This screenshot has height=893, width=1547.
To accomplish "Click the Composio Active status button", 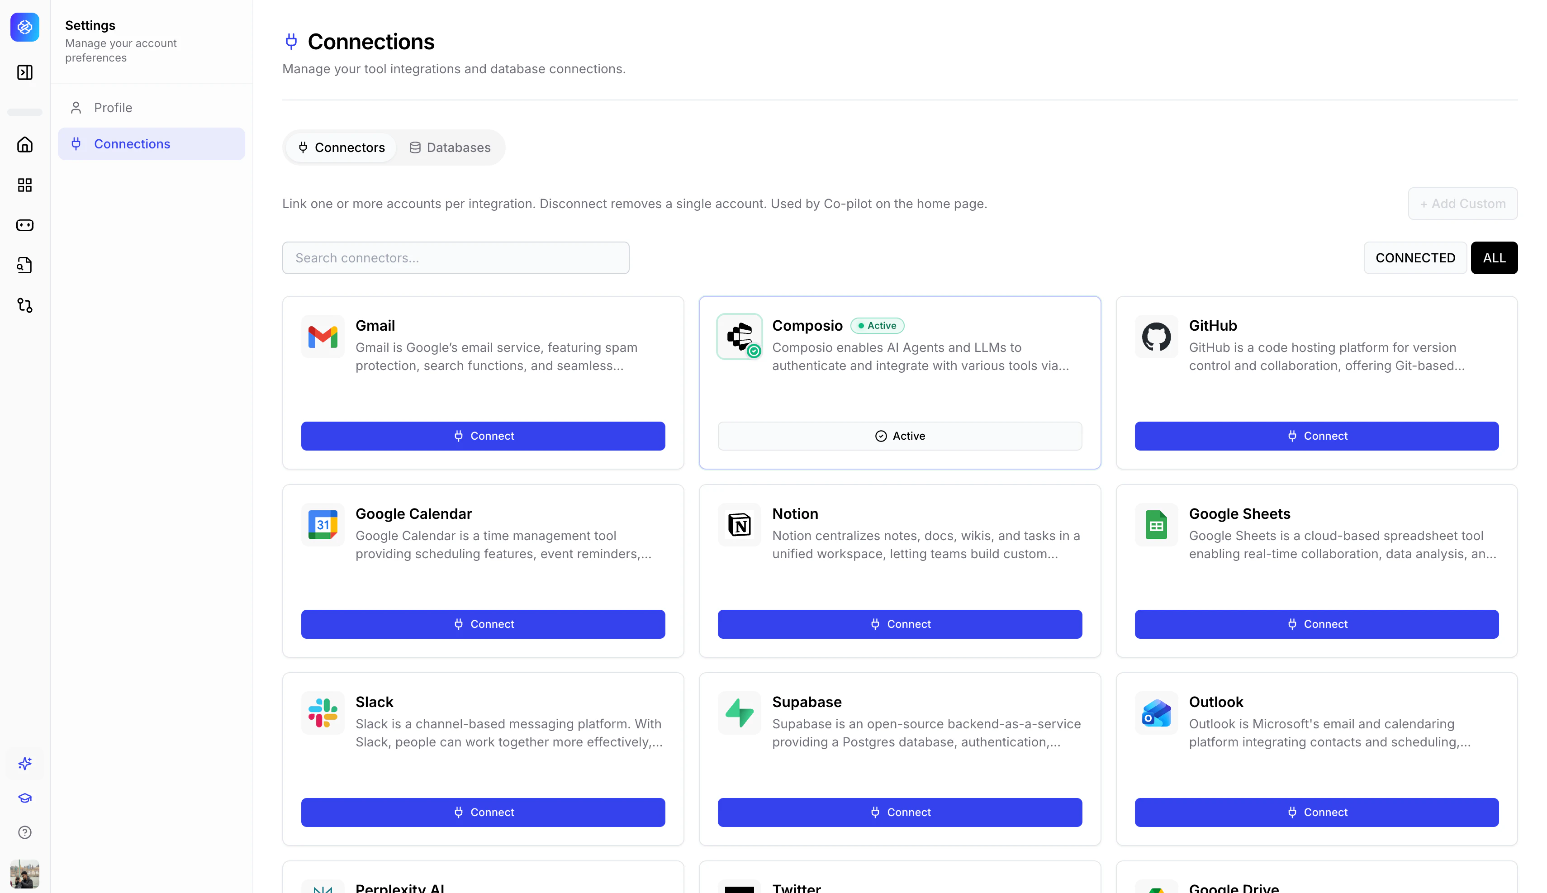I will point(900,436).
